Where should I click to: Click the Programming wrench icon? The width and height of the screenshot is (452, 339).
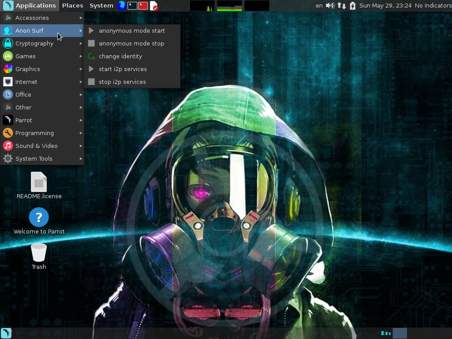pos(8,133)
